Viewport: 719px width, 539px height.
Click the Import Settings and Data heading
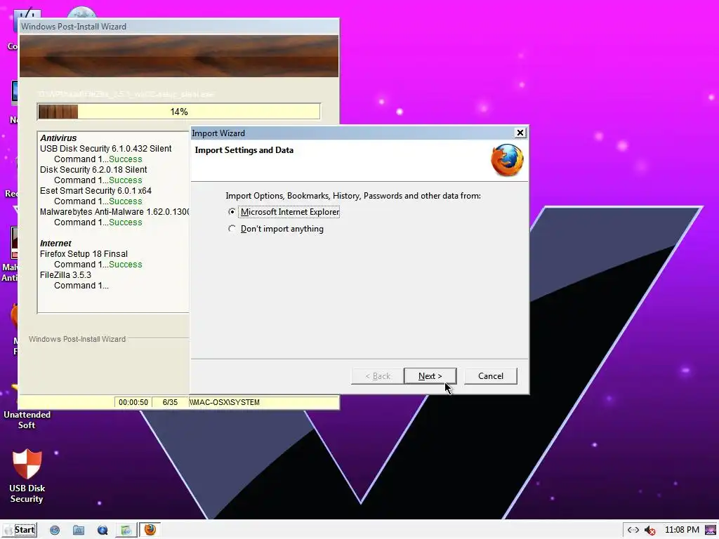244,150
